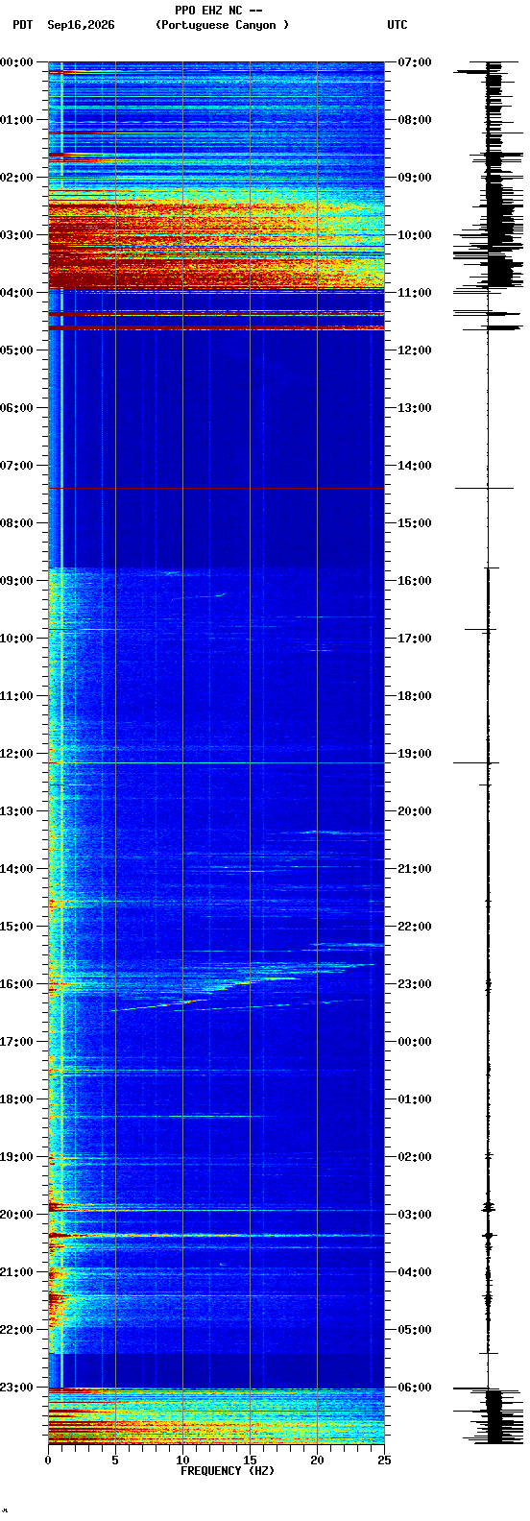Click the UTC axis "15:00" time label
The height and width of the screenshot is (1521, 530).
[414, 523]
